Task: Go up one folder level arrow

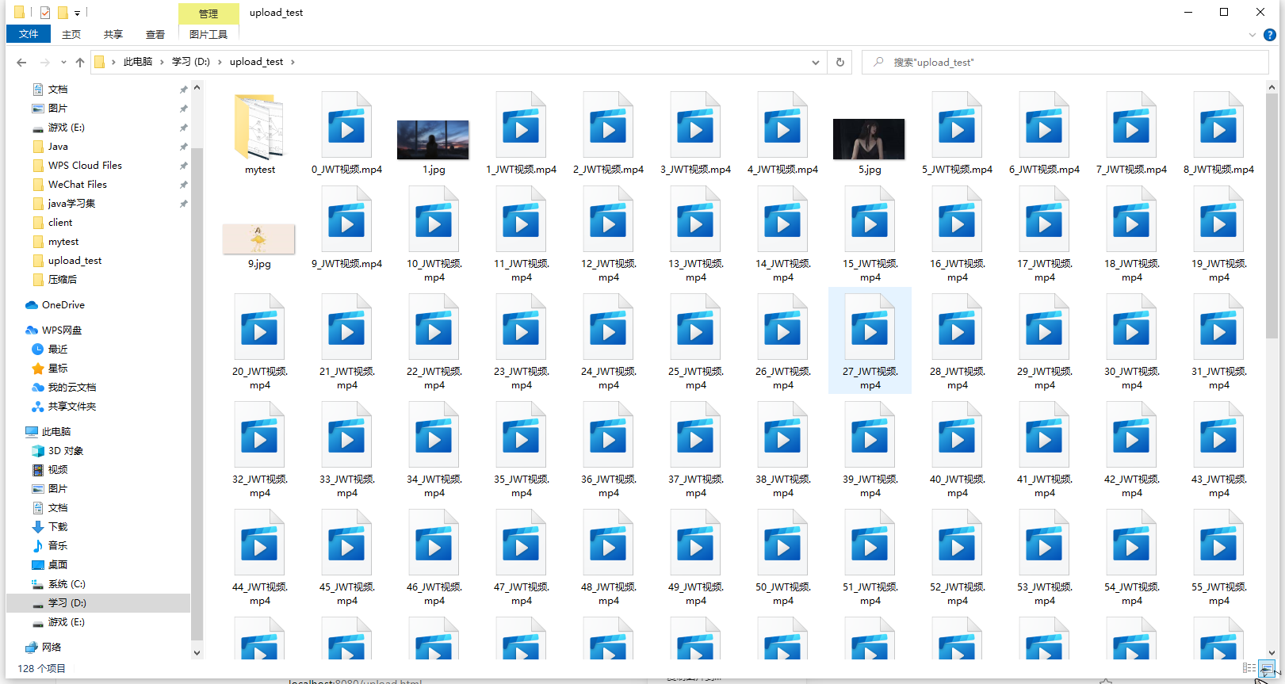Action: click(x=79, y=62)
